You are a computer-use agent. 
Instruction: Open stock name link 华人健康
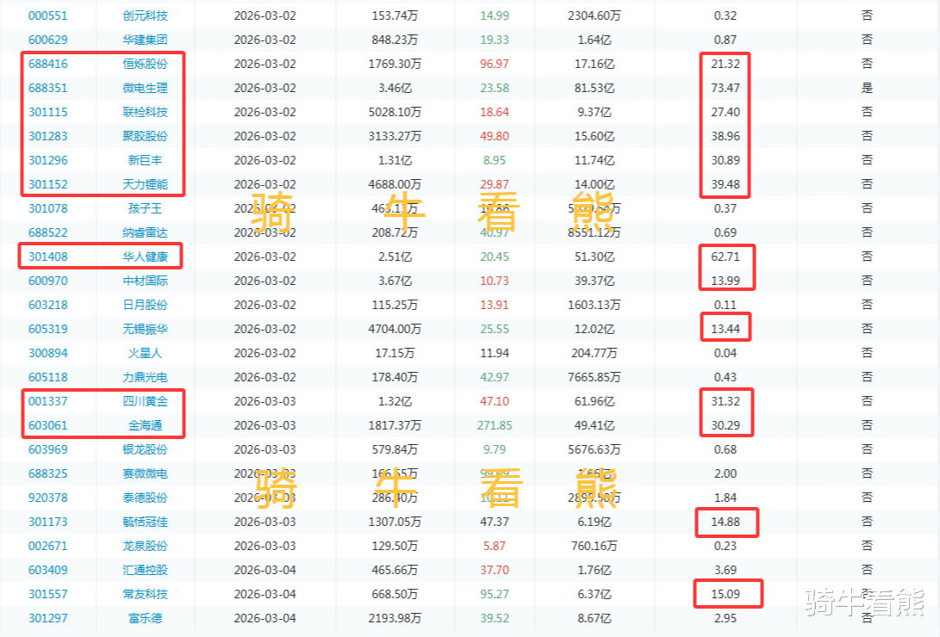[145, 257]
